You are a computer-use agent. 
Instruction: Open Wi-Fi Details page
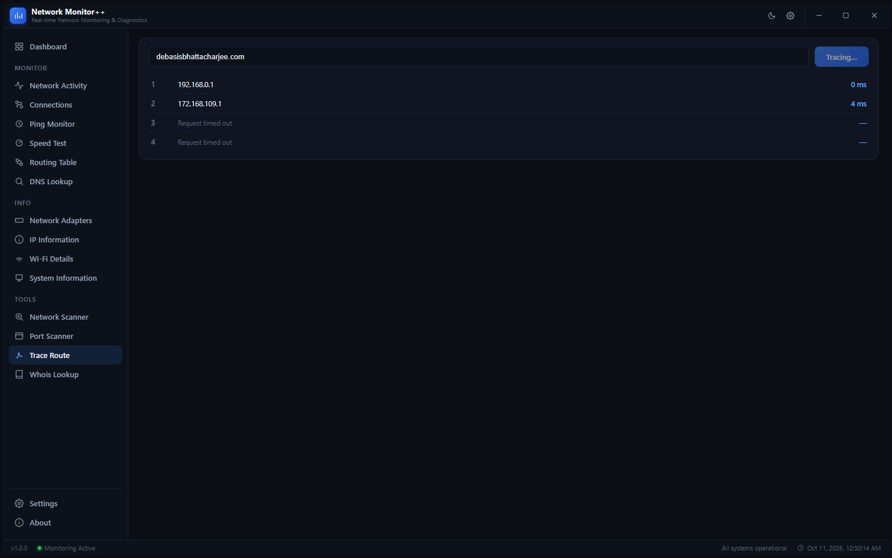(65, 259)
